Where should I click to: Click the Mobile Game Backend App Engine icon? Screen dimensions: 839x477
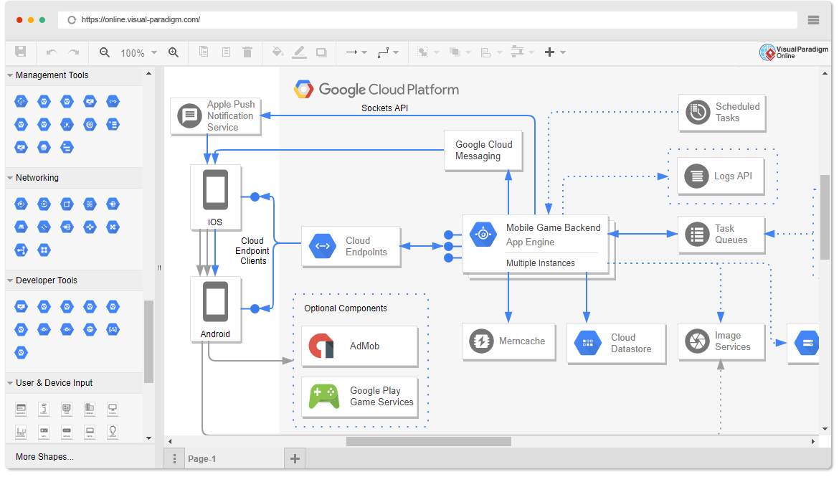(x=483, y=235)
